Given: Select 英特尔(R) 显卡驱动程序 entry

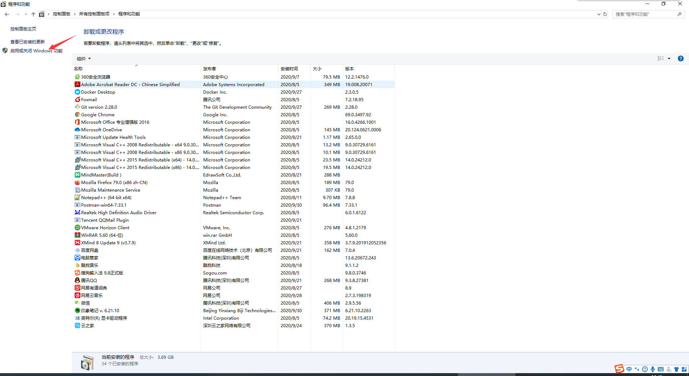Looking at the screenshot, I should point(234,318).
